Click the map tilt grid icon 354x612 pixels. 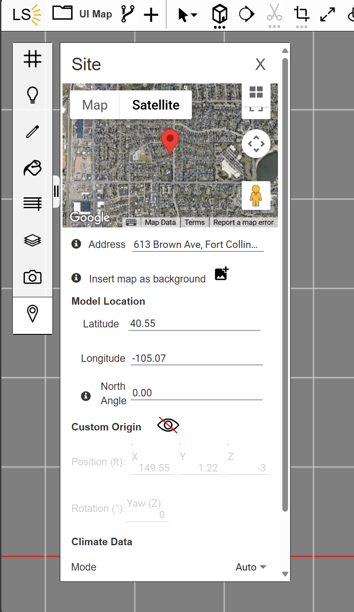(x=256, y=92)
